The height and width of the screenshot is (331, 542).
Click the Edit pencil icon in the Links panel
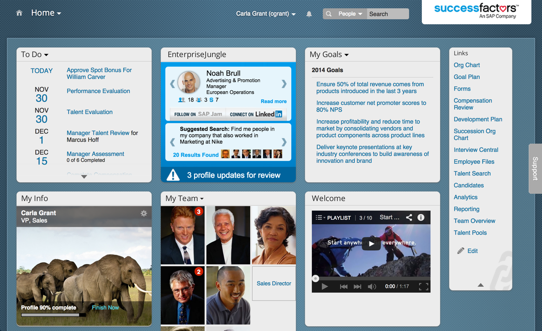pos(461,251)
